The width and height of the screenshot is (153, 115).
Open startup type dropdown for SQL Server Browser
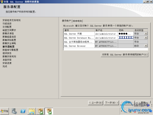point(146,46)
